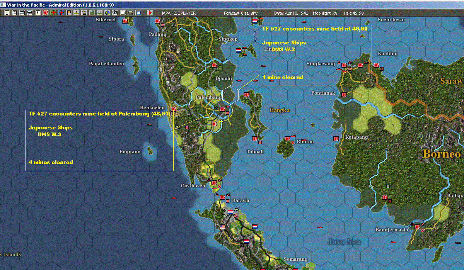464x270 pixels.
Task: Select the US flag marker south of Batavia
Action: coord(222,226)
